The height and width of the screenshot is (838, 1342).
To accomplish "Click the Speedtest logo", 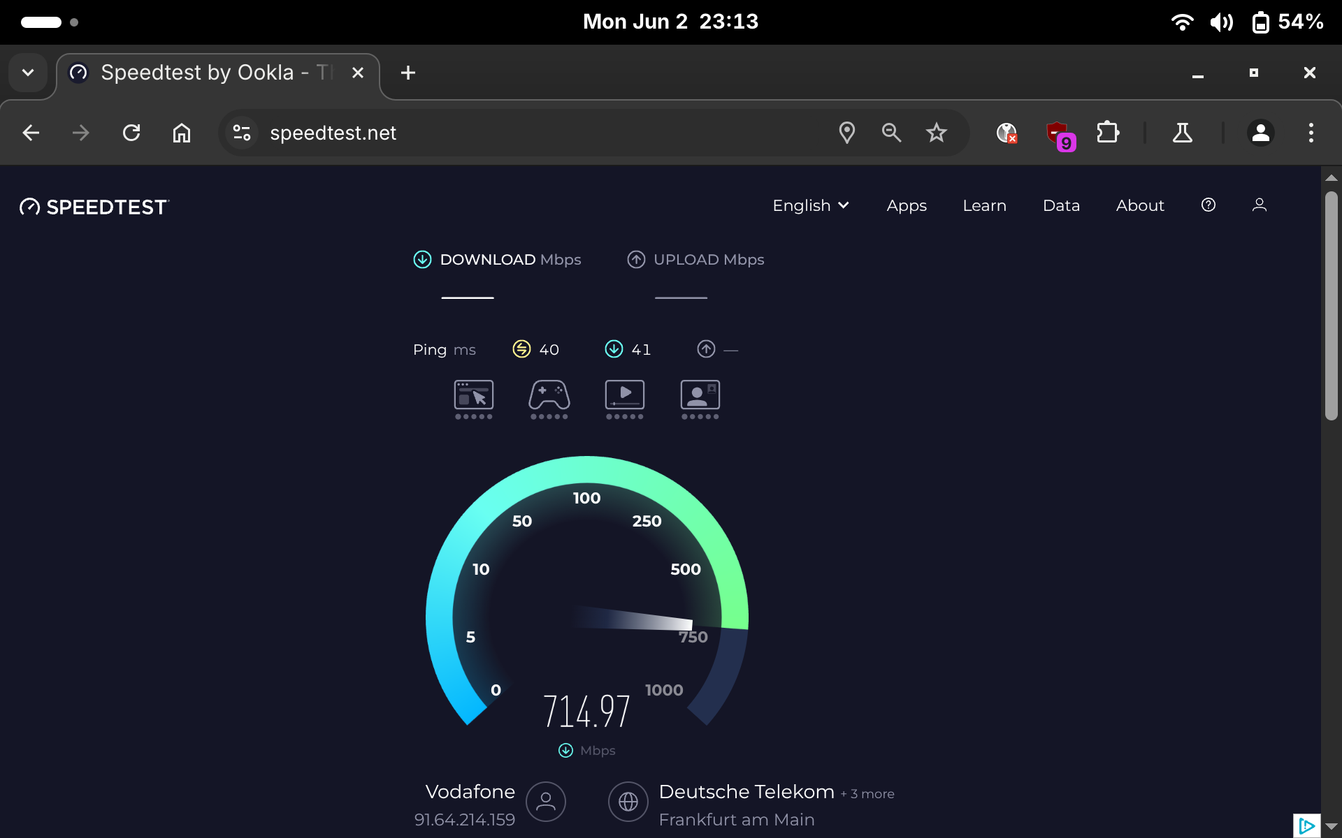I will click(x=95, y=207).
